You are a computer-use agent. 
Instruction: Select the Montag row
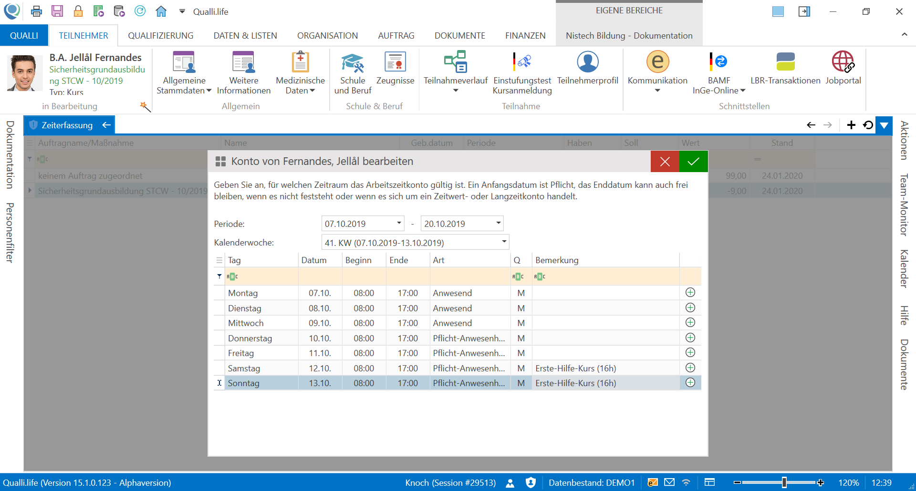pyautogui.click(x=458, y=293)
